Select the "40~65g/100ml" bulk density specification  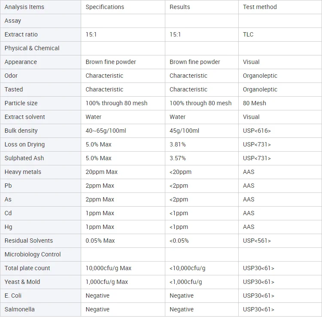tap(105, 131)
